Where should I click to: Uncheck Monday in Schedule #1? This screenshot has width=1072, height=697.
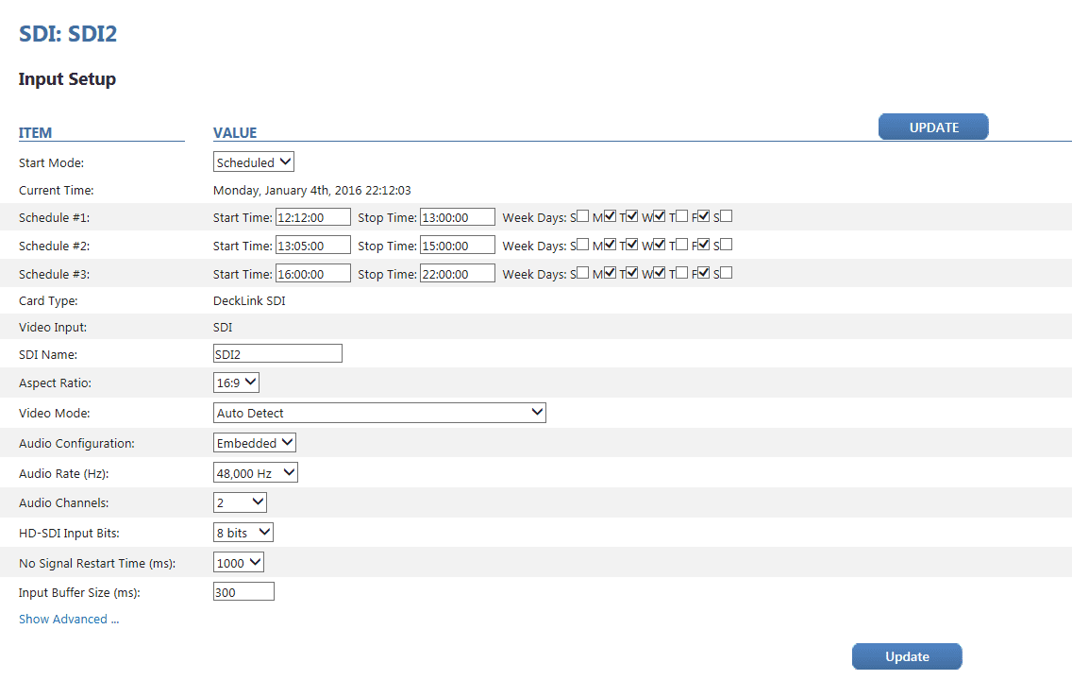click(610, 216)
